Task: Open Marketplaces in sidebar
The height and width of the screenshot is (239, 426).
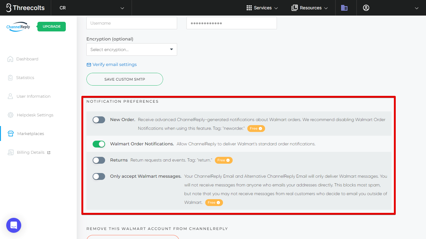Action: click(x=31, y=134)
